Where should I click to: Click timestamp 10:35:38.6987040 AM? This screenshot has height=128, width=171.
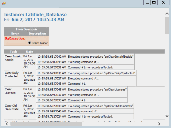tap(52, 111)
